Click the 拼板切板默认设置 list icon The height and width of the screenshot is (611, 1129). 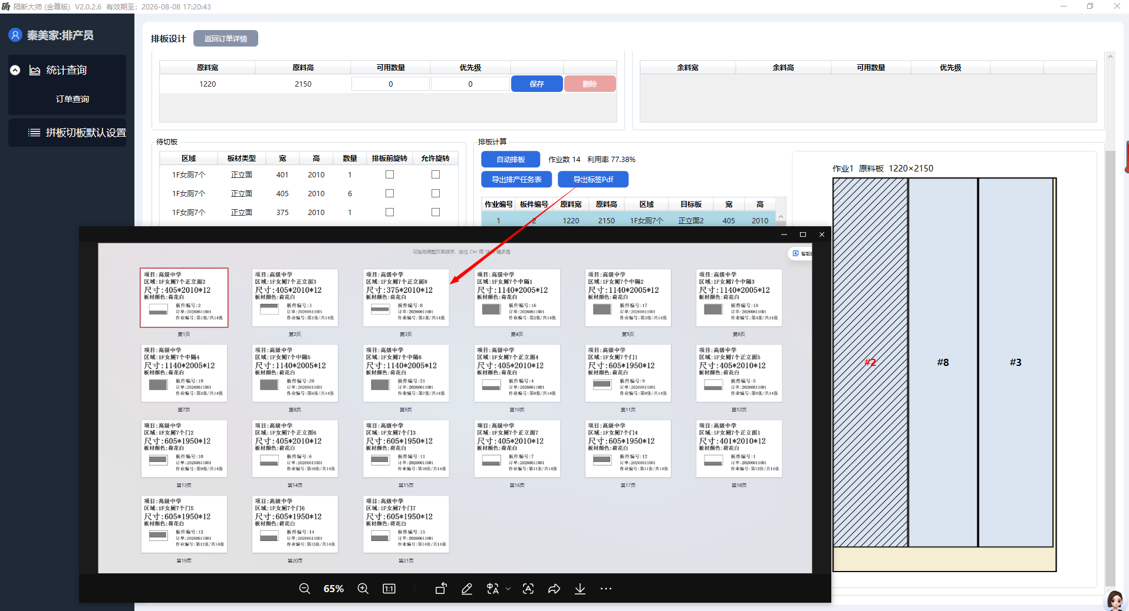coord(34,133)
